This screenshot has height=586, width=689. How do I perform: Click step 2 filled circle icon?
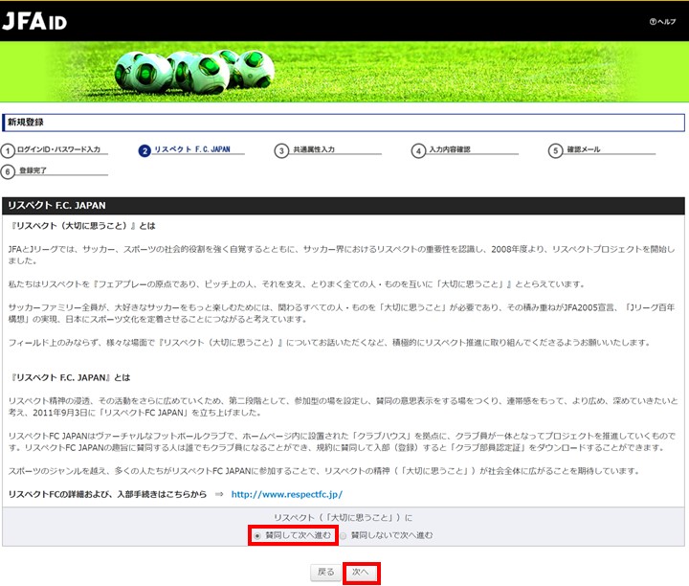[x=144, y=150]
